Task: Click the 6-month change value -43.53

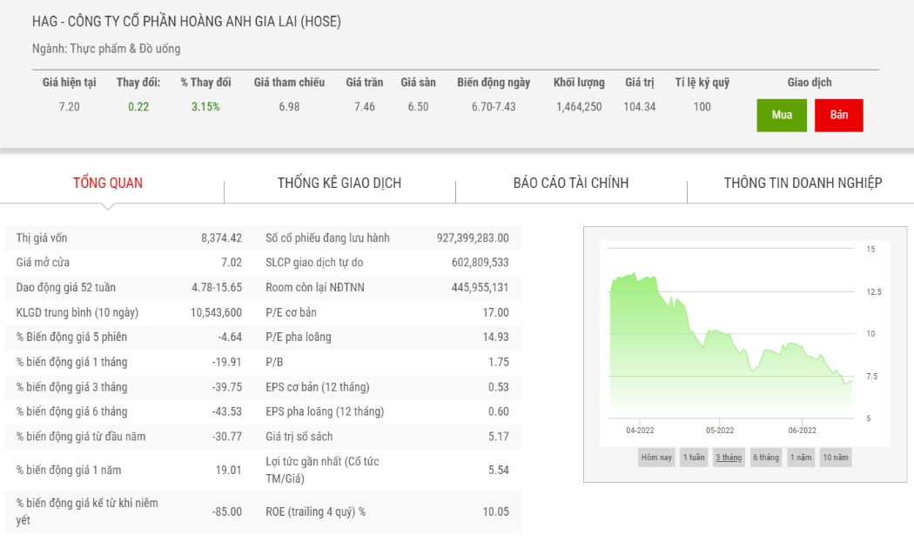Action: [x=226, y=411]
